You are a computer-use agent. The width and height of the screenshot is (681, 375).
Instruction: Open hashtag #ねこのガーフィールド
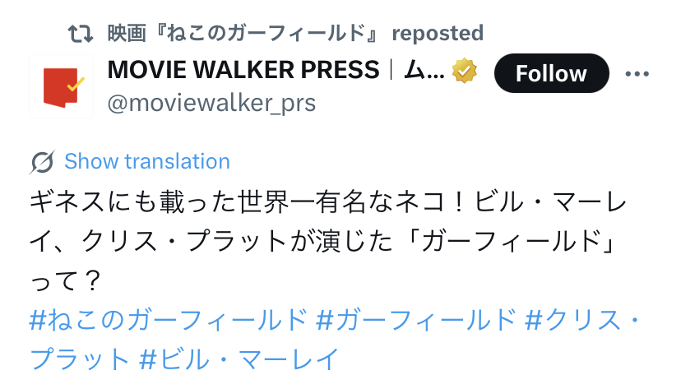point(168,320)
